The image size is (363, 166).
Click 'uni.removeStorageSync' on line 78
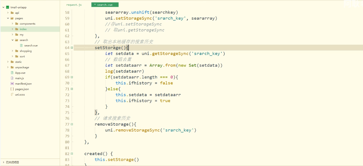point(133,130)
